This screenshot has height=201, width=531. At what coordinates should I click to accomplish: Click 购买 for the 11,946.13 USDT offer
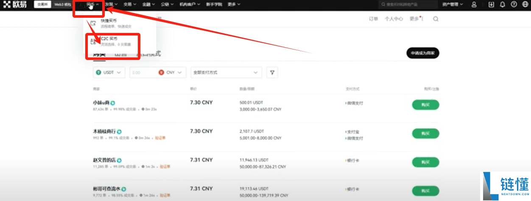coord(425,162)
